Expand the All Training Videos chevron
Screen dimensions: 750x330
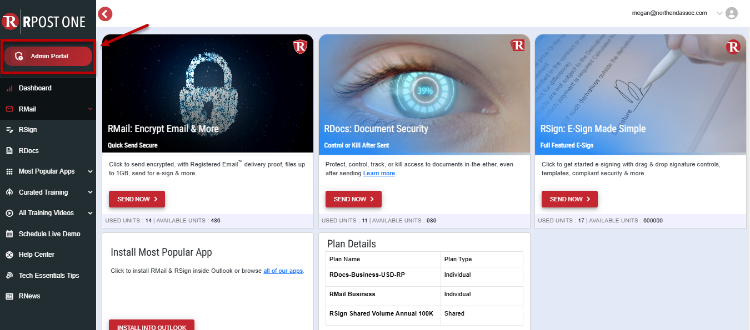90,213
